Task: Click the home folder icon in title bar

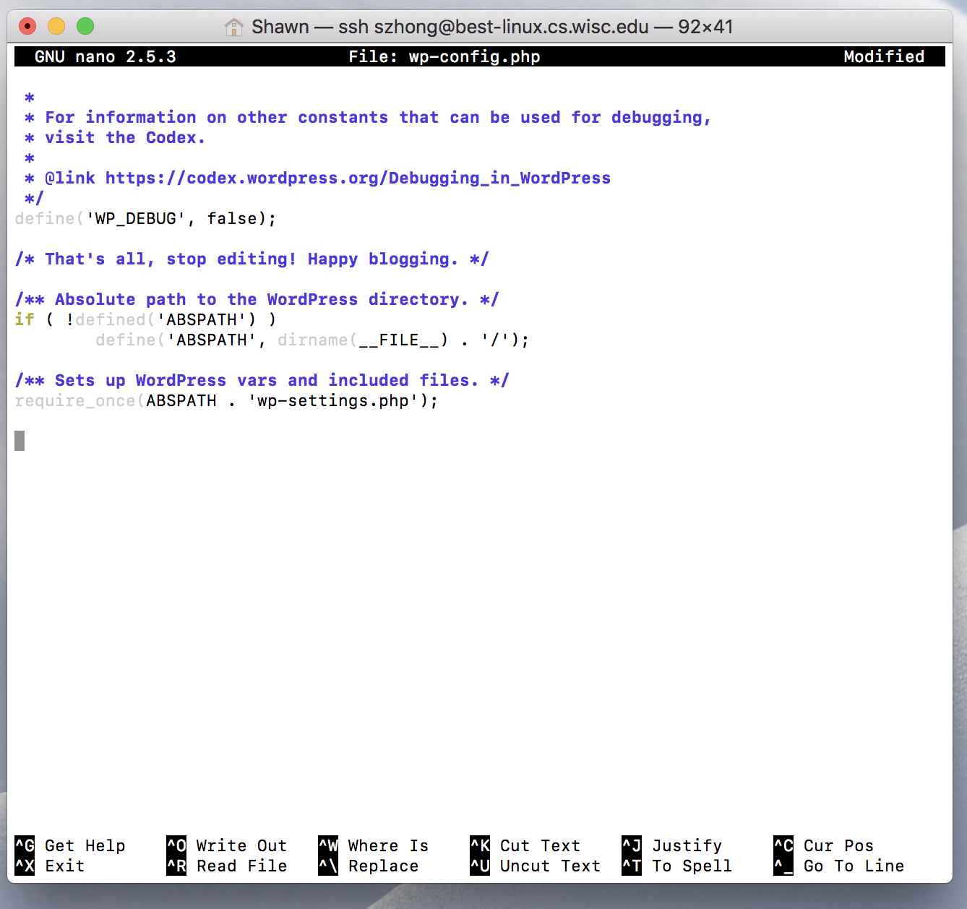Action: (x=234, y=27)
